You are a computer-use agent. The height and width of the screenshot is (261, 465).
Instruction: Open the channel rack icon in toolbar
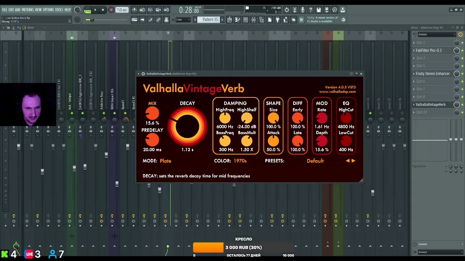click(x=246, y=20)
